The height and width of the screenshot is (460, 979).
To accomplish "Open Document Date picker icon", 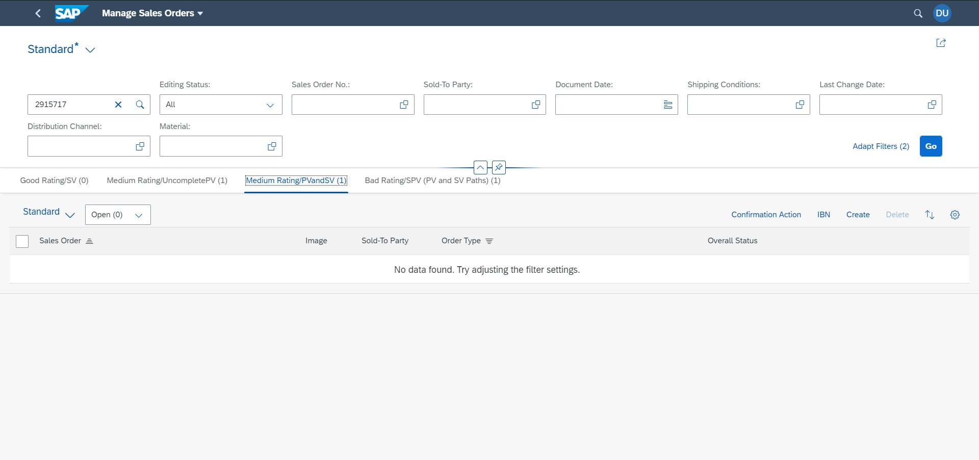I will tap(667, 105).
